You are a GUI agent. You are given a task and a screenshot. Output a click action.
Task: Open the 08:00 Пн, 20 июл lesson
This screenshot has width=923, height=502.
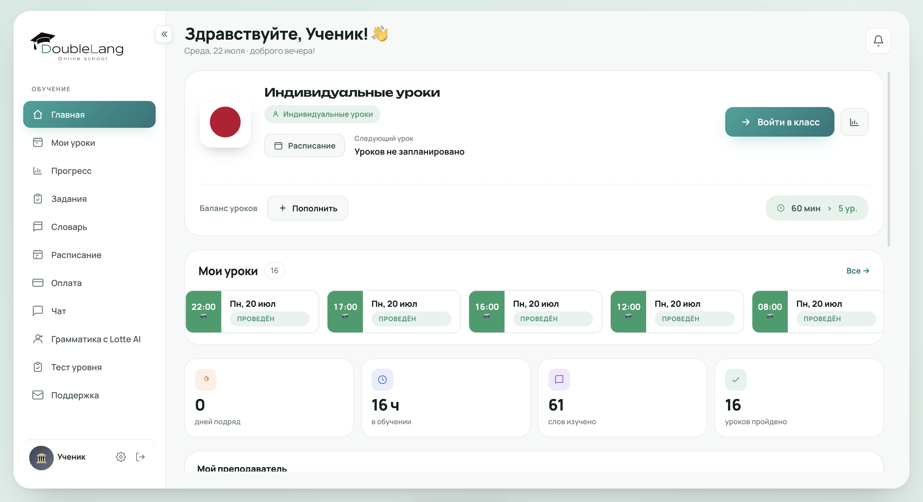(817, 311)
